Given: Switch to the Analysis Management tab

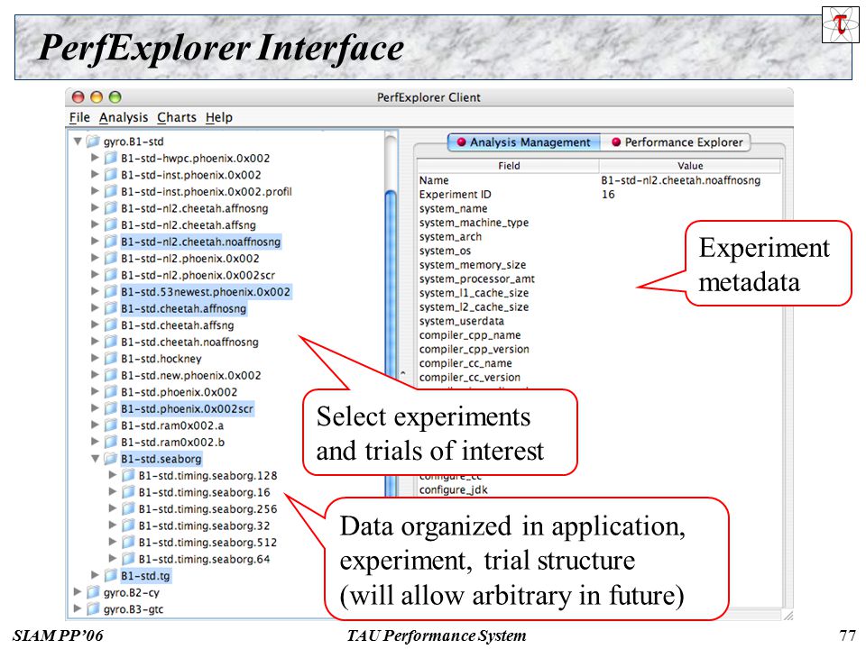Looking at the screenshot, I should coord(523,142).
